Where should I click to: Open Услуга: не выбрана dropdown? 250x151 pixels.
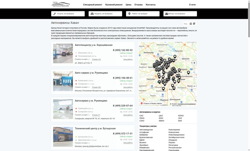[68, 14]
